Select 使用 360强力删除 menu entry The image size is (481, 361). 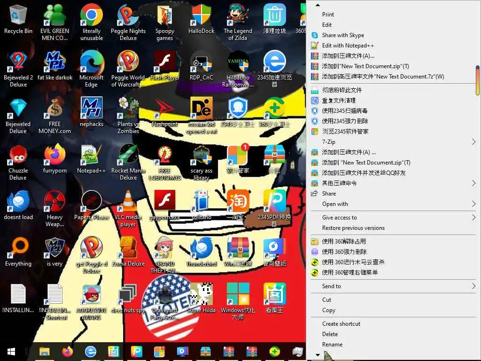point(393,252)
